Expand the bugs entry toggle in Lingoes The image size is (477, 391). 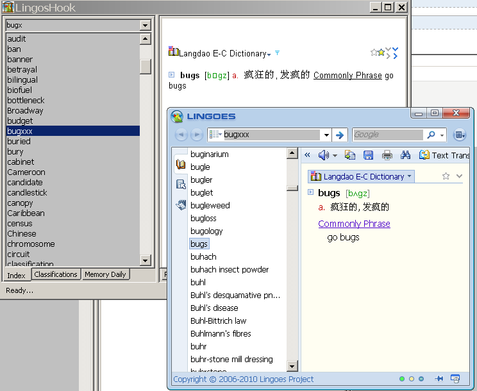pos(310,192)
